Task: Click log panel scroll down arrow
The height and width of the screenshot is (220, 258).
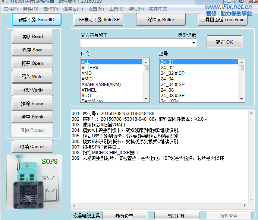Action: [x=251, y=200]
